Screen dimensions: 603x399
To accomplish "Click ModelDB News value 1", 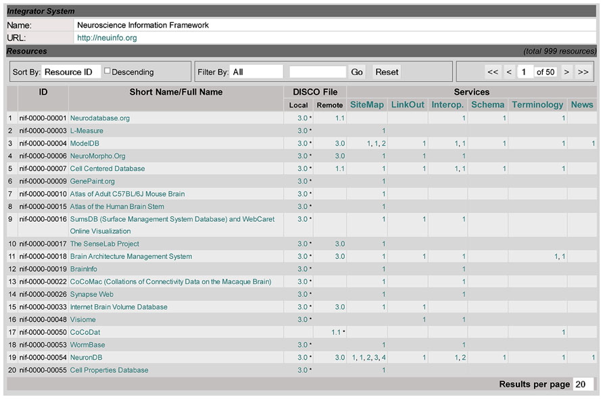I will 594,143.
